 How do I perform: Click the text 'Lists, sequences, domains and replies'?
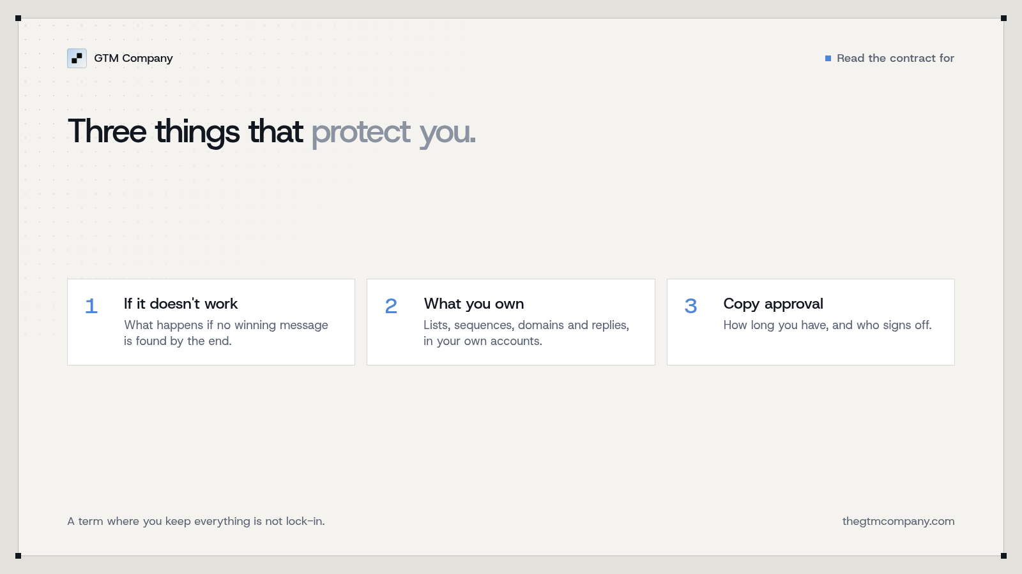coord(526,325)
